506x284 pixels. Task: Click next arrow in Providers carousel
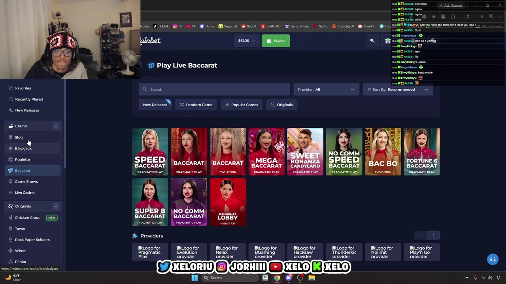point(433,235)
